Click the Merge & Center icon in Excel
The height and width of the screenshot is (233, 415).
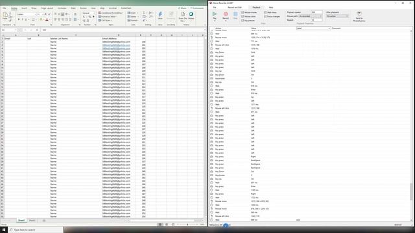coord(75,19)
